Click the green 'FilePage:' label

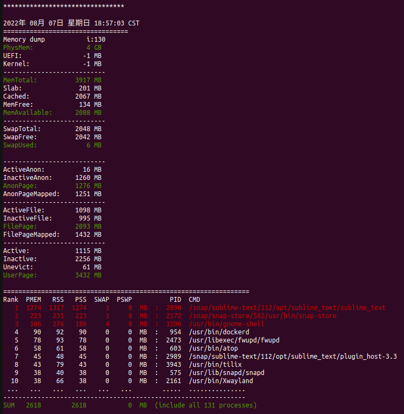[20, 227]
